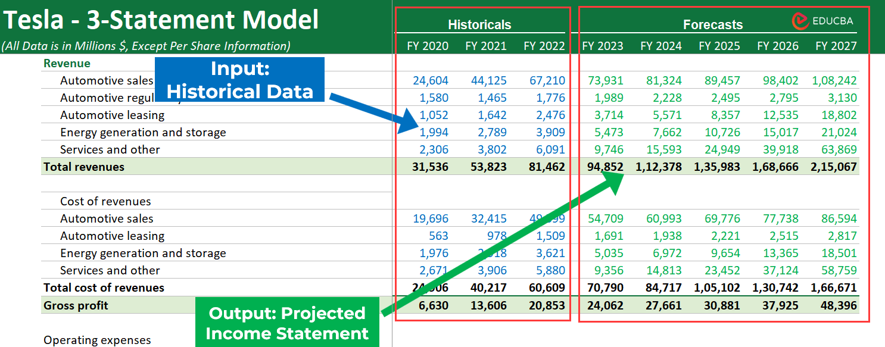Select the Historicals section header
The height and width of the screenshot is (347, 885).
(x=481, y=25)
